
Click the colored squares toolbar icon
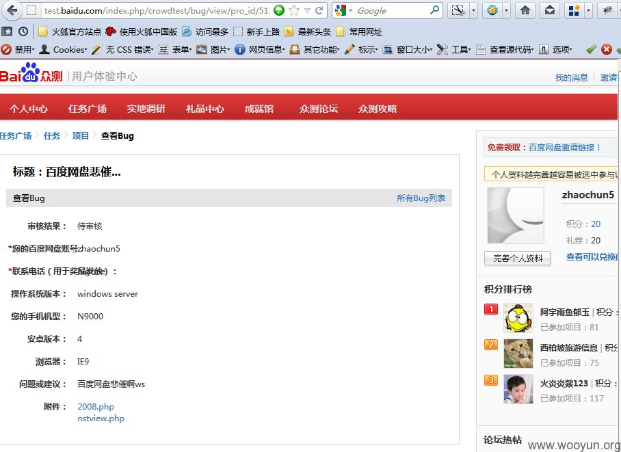574,10
